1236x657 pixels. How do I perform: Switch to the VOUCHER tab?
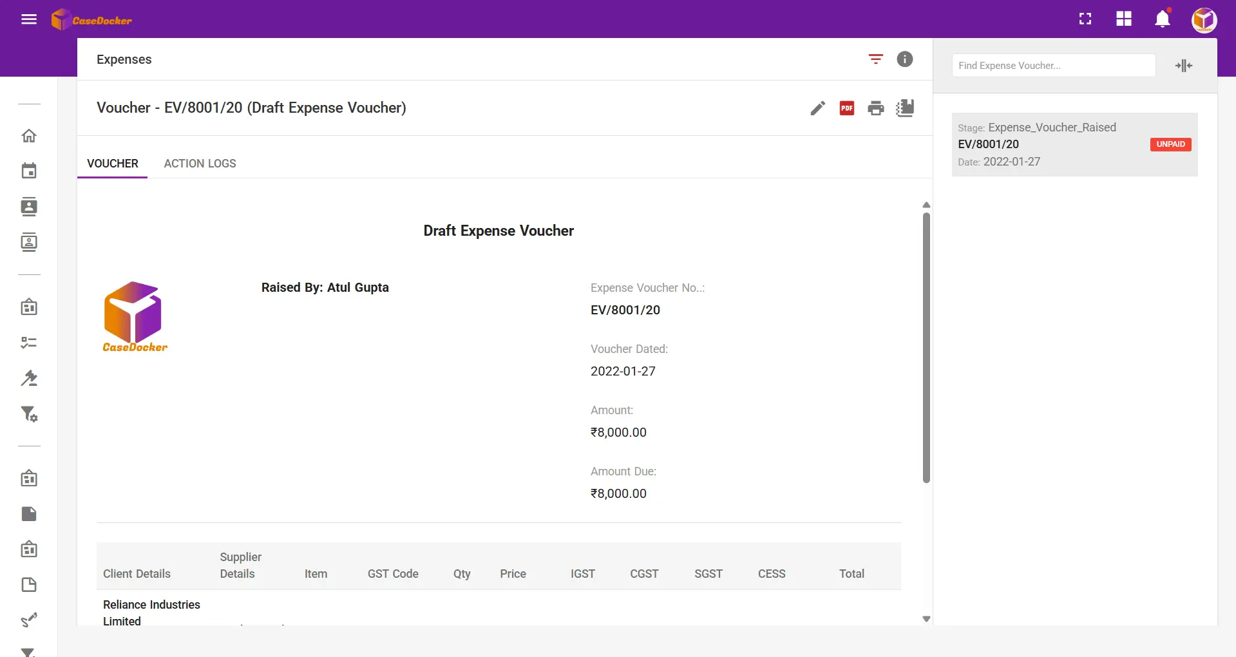113,164
